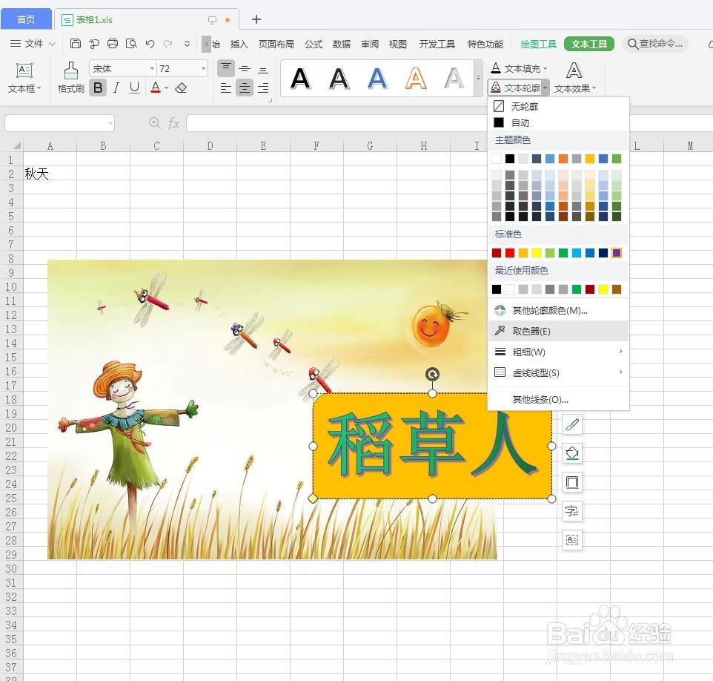Image resolution: width=713 pixels, height=681 pixels.
Task: Open the Weight submenu
Action: 558,352
